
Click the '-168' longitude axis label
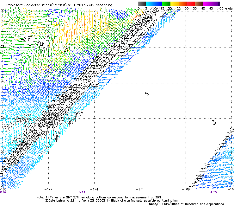186,189
